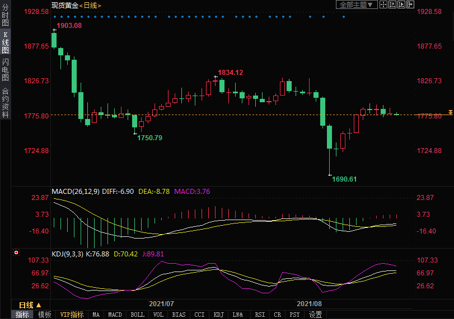Click the 1903.08 high price marker

pyautogui.click(x=69, y=26)
